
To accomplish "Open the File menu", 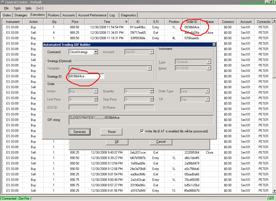I will coord(6,8).
